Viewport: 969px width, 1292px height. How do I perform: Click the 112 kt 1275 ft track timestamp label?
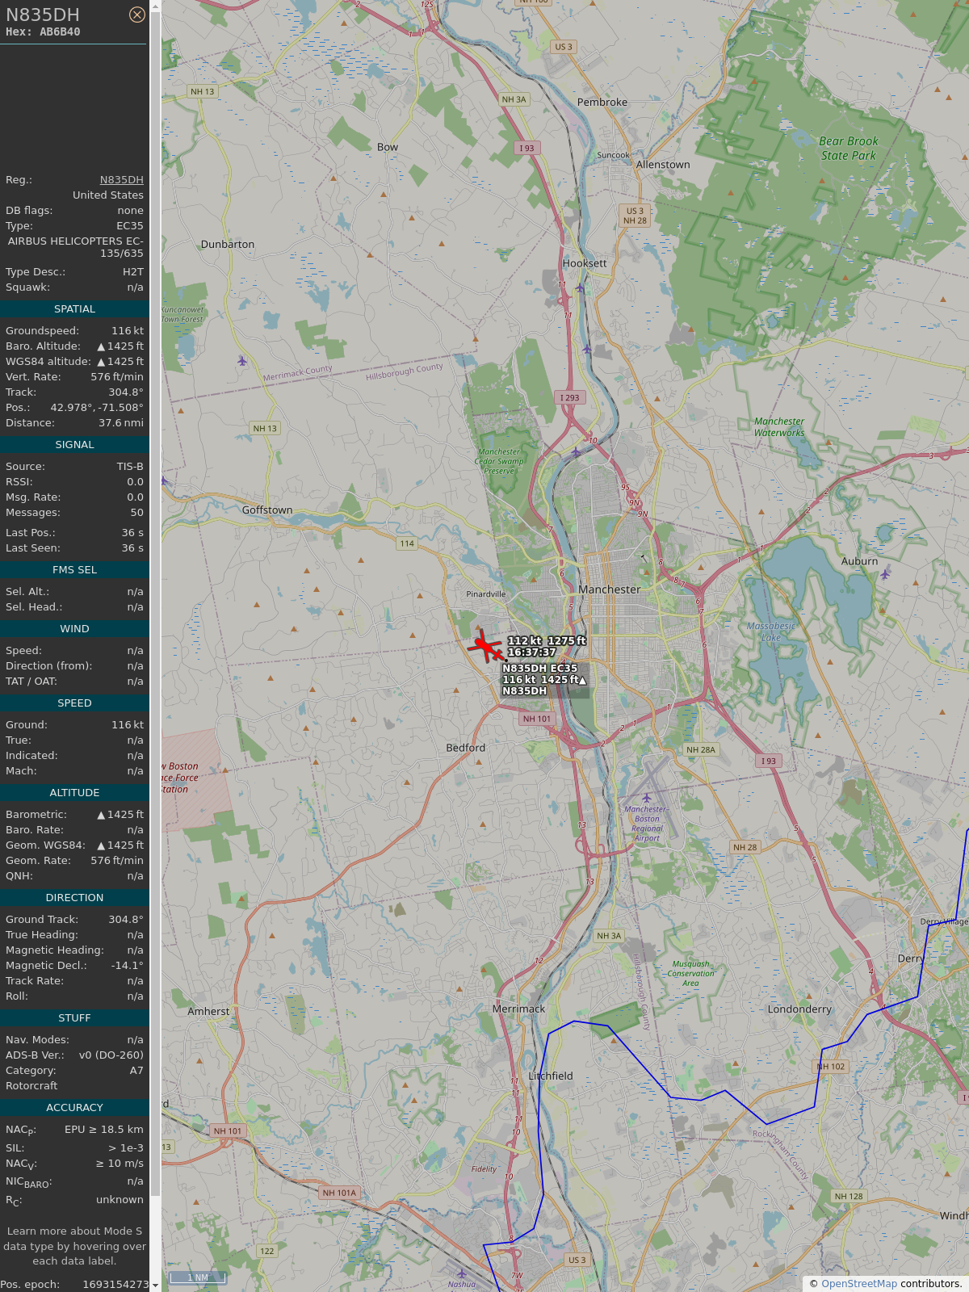547,646
